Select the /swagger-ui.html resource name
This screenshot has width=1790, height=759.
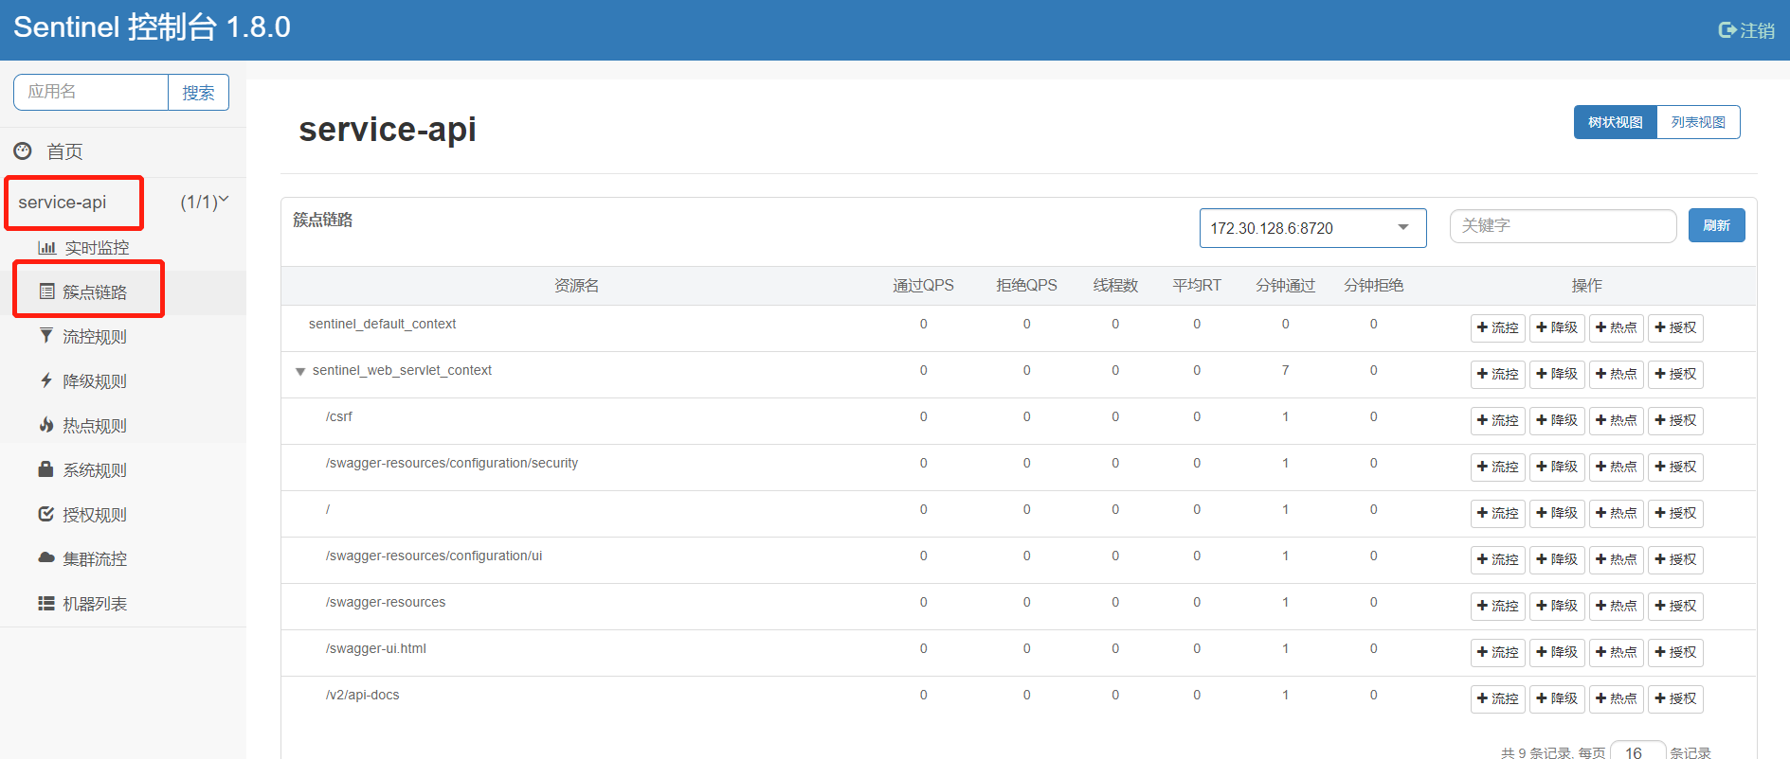376,648
